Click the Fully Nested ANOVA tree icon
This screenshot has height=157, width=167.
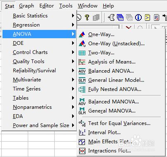(x=82, y=89)
